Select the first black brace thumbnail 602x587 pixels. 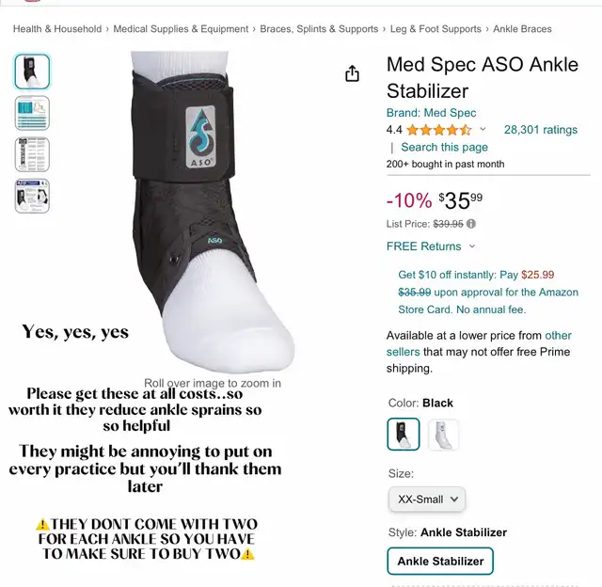pyautogui.click(x=32, y=71)
